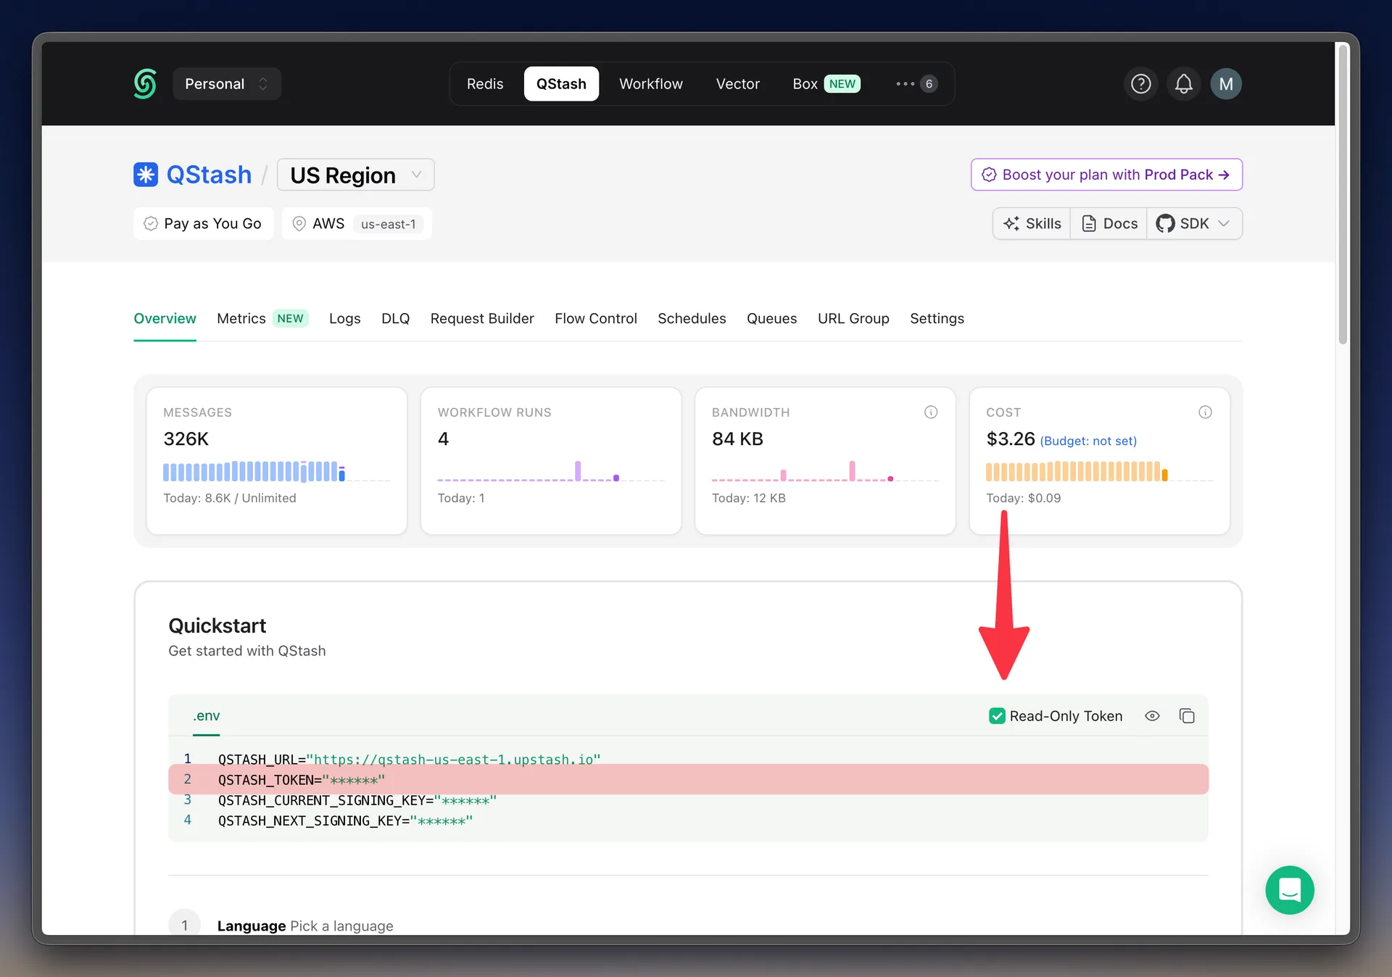The width and height of the screenshot is (1392, 977).
Task: Click the Bandwidth info icon
Action: point(931,412)
